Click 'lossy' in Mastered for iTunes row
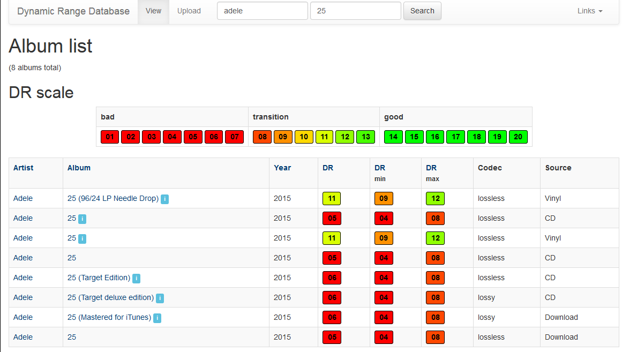The image size is (622, 352). 486,318
